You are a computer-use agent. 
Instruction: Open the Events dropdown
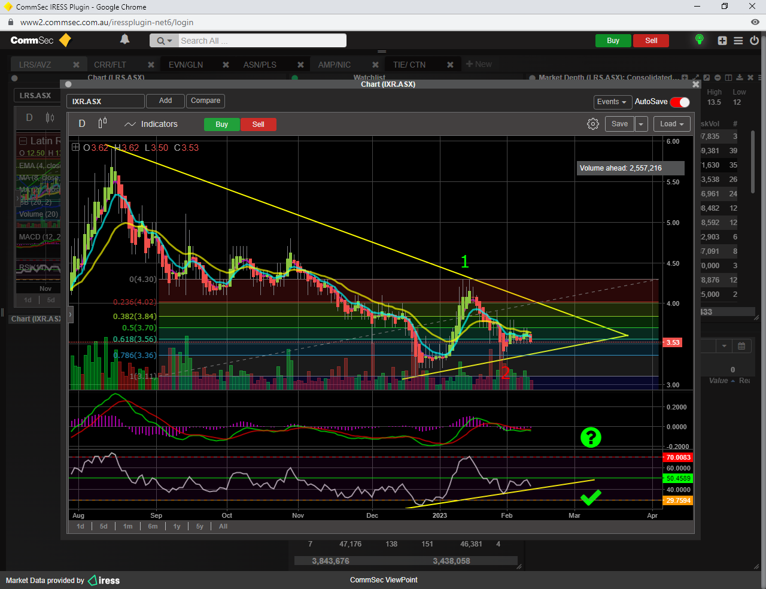tap(612, 102)
